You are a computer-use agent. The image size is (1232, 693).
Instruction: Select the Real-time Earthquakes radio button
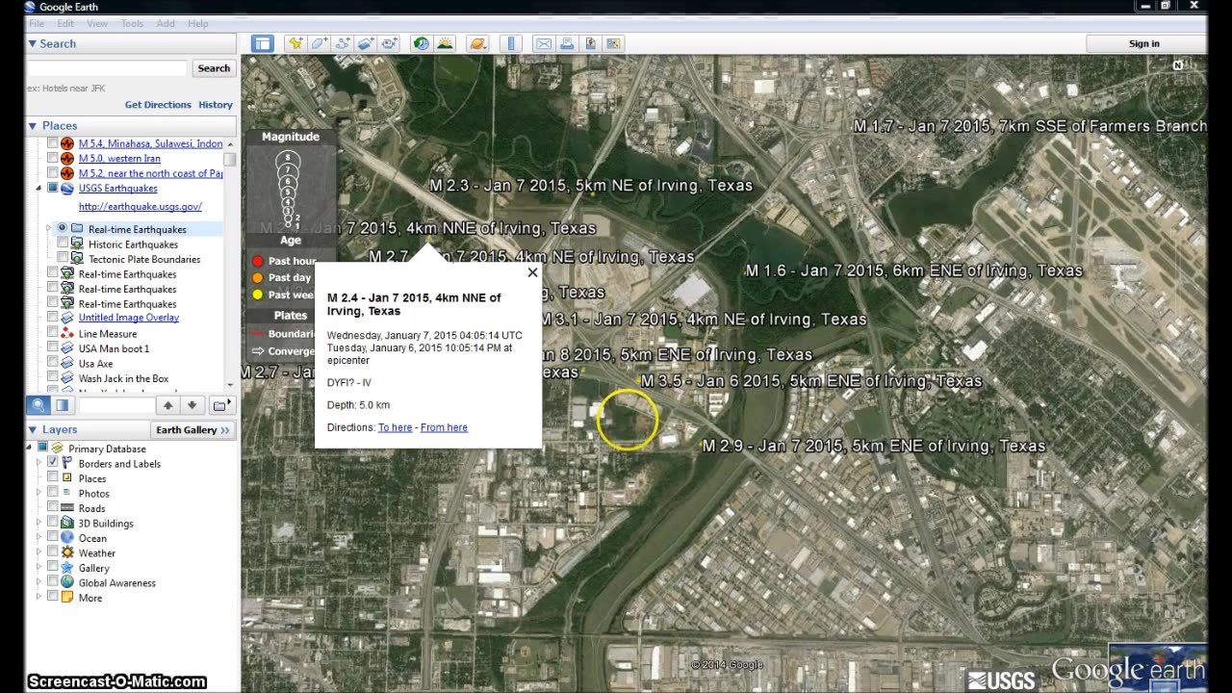pos(63,228)
